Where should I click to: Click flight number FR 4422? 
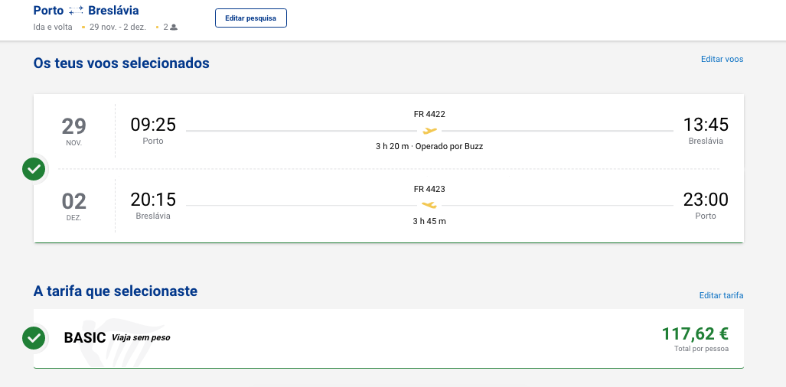tap(429, 114)
